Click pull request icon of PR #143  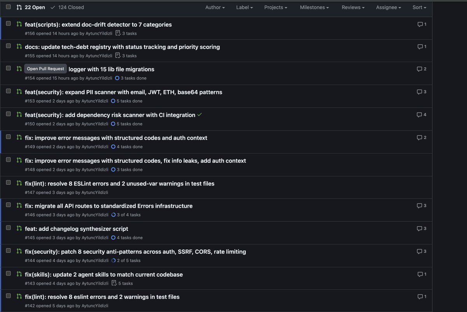[19, 274]
